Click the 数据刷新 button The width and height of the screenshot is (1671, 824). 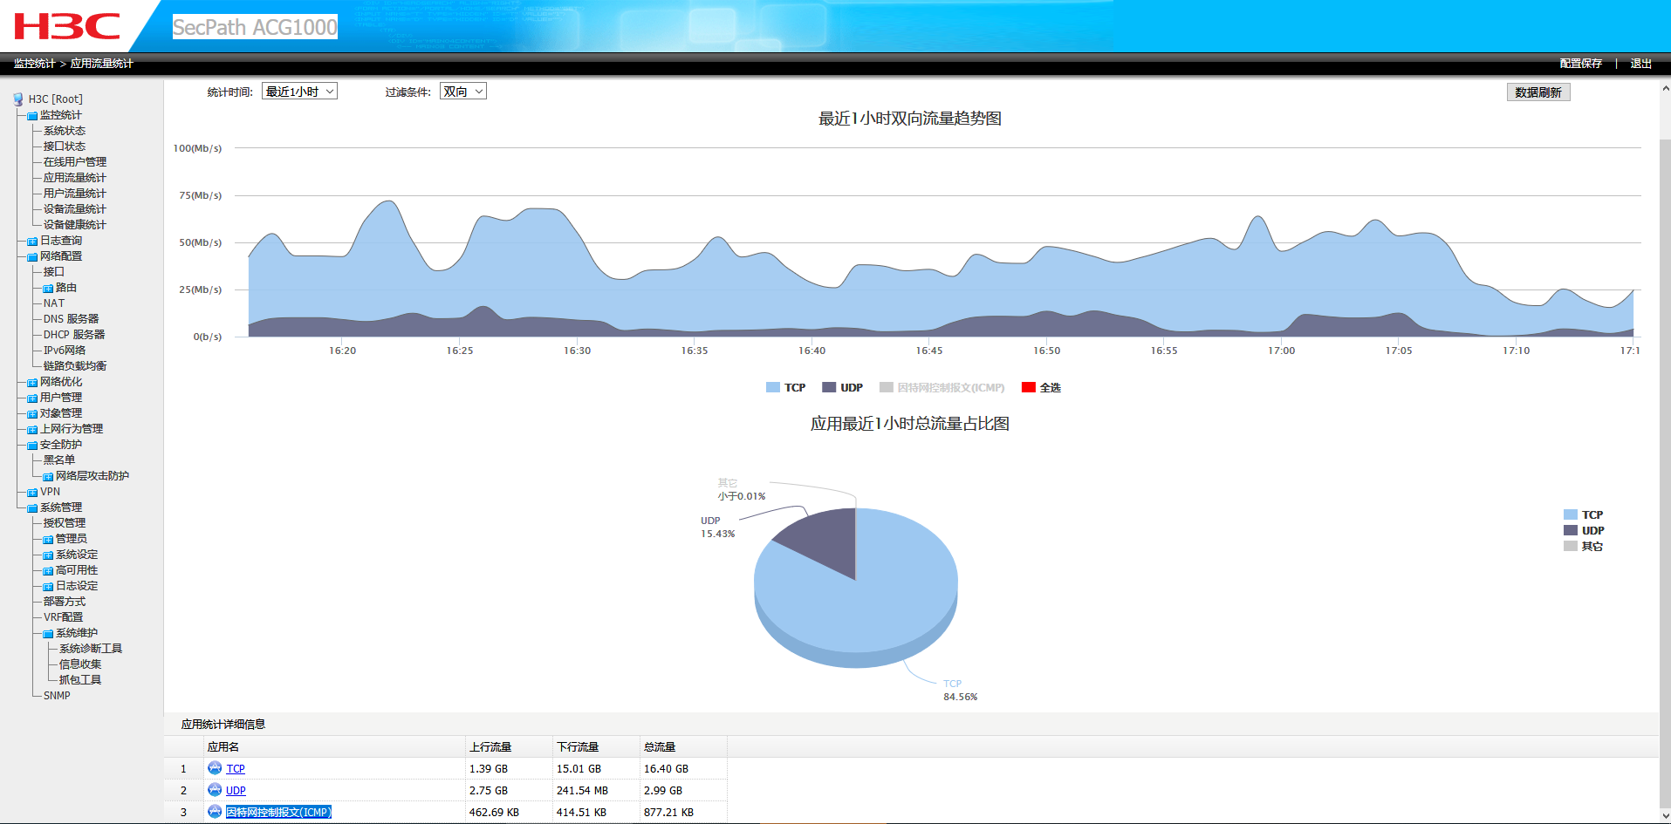coord(1538,92)
